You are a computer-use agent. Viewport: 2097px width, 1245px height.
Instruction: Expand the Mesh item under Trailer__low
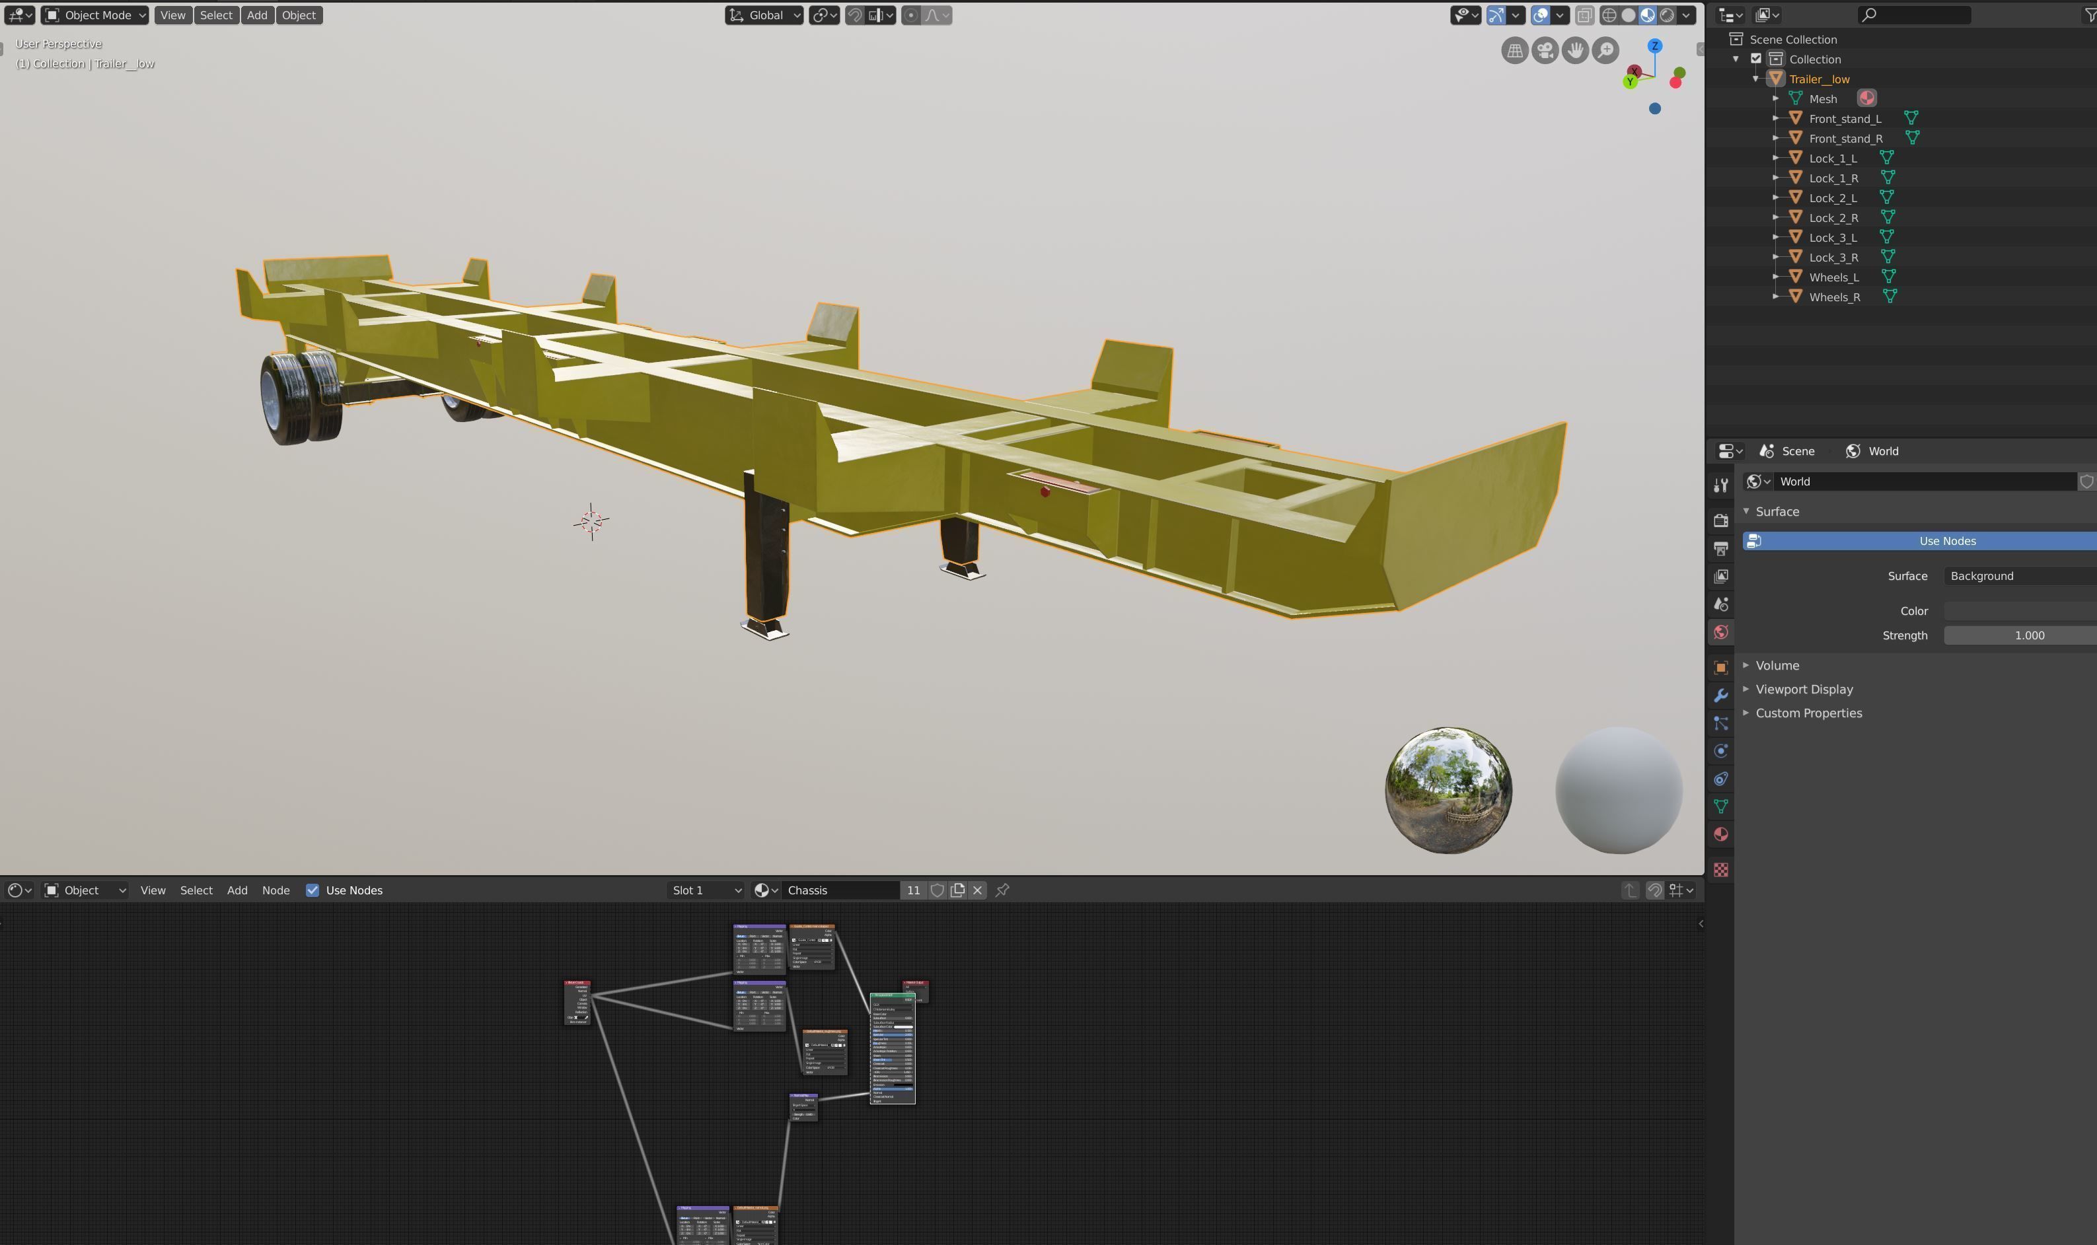pyautogui.click(x=1777, y=98)
